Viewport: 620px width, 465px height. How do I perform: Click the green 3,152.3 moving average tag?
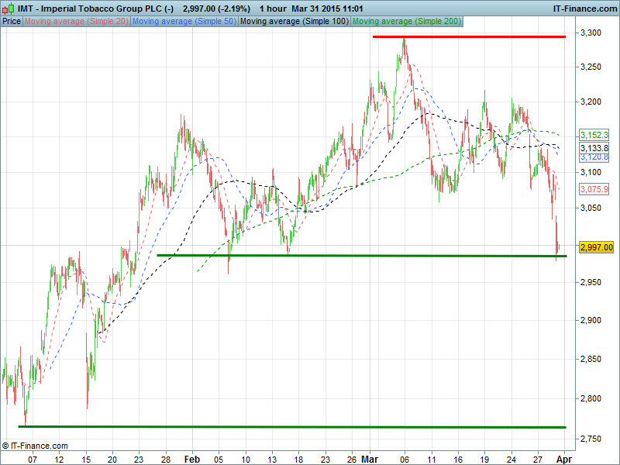pyautogui.click(x=594, y=134)
